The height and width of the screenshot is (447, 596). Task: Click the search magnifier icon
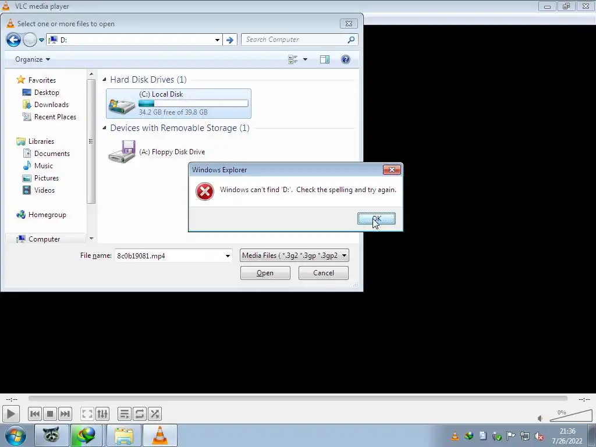[x=351, y=40]
